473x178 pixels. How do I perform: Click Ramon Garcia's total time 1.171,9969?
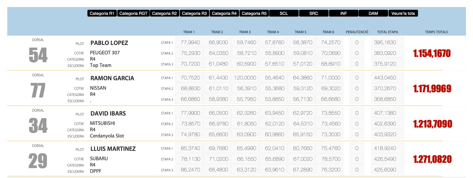pyautogui.click(x=432, y=89)
